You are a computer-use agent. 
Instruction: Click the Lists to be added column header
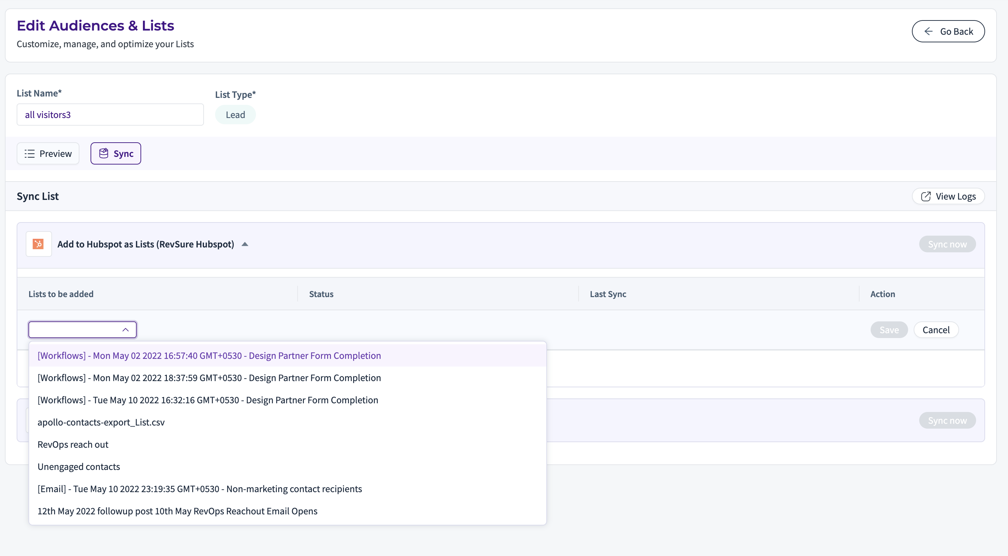click(61, 294)
